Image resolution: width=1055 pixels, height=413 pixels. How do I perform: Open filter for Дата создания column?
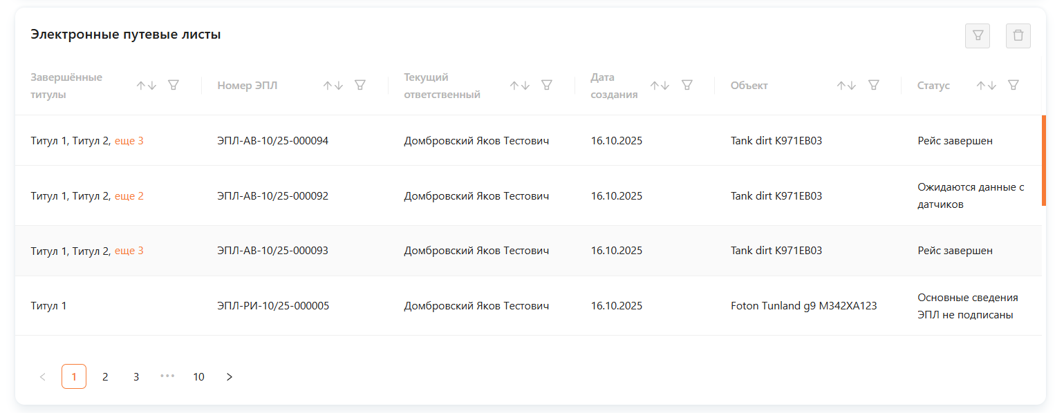point(687,85)
